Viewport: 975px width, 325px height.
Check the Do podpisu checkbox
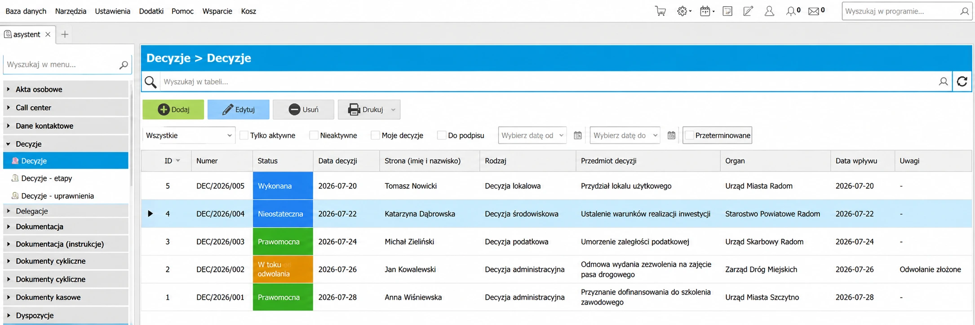point(442,135)
